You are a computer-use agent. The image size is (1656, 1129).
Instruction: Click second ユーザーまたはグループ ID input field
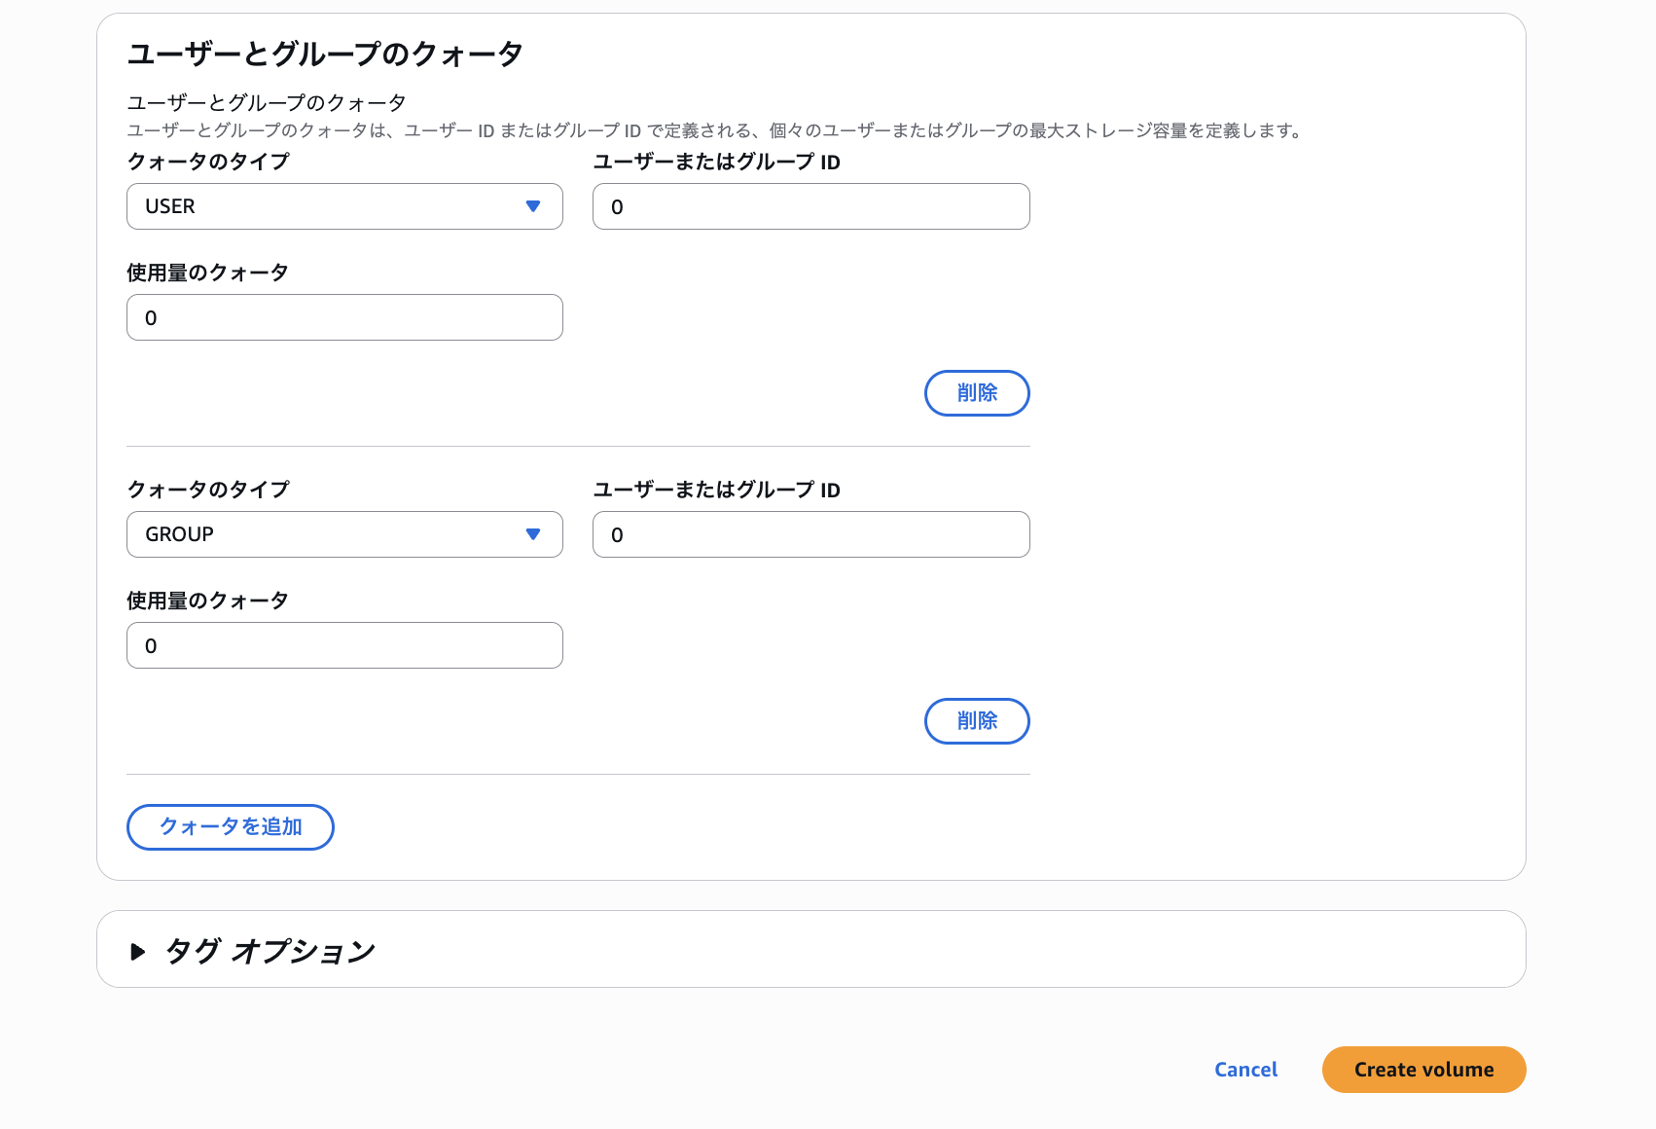(810, 534)
